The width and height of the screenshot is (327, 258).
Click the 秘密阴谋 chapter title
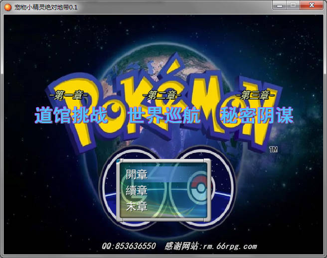257,115
